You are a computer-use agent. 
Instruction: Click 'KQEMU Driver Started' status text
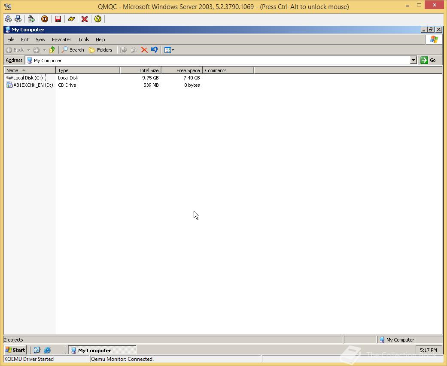point(29,359)
